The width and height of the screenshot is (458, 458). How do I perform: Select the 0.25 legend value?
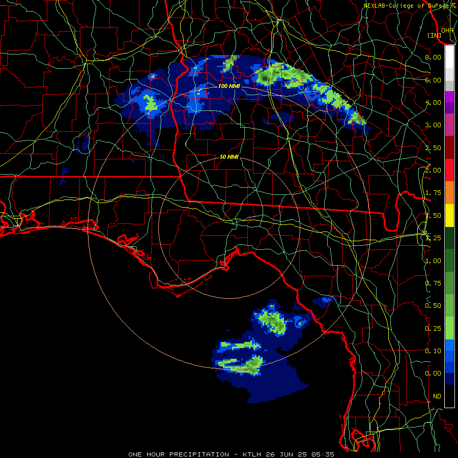coord(433,329)
